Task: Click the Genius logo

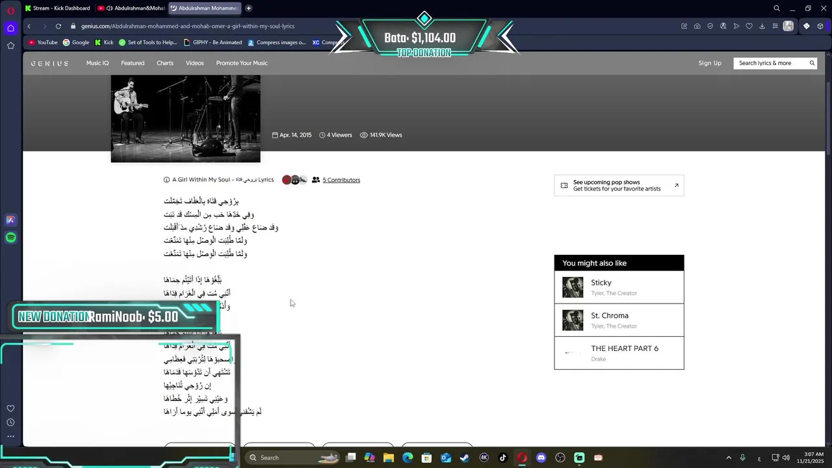Action: (x=49, y=63)
